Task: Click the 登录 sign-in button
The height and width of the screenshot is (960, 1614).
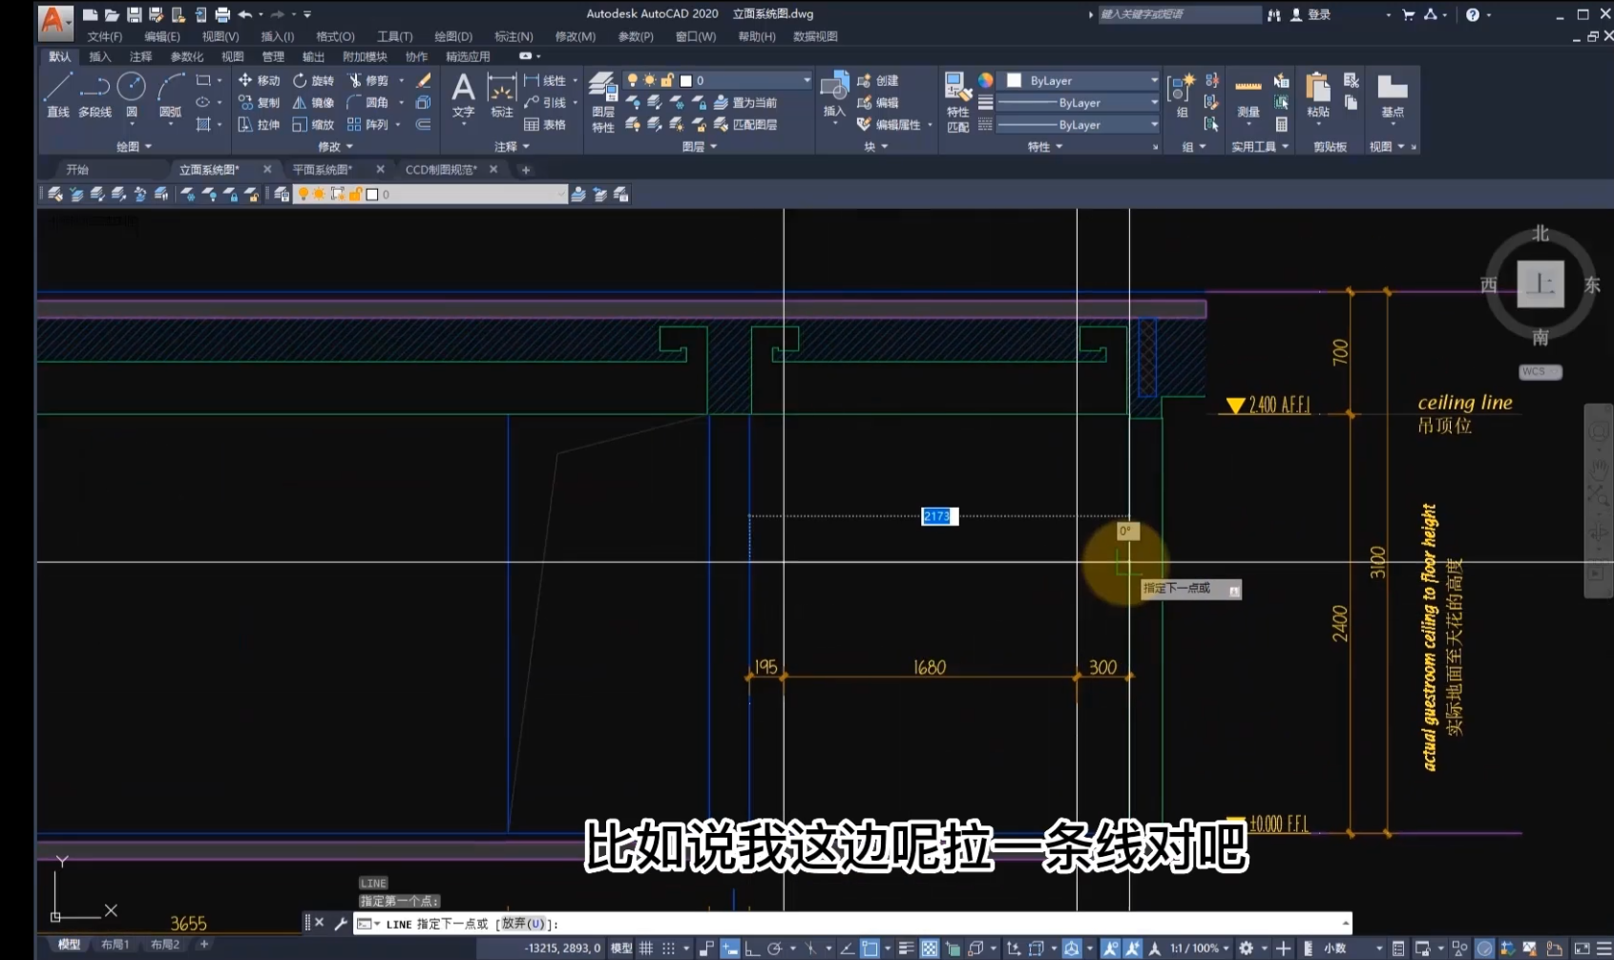Action: tap(1311, 14)
